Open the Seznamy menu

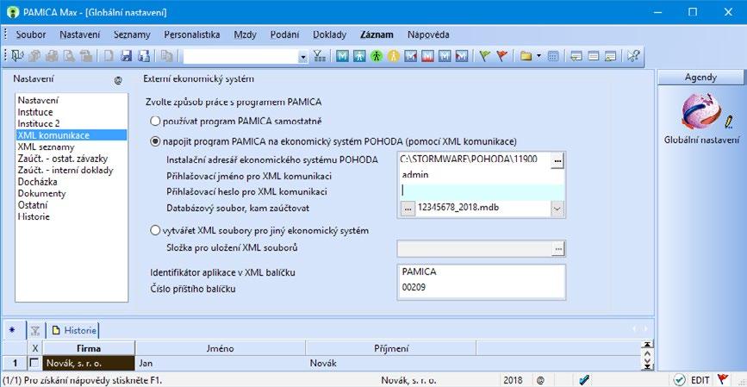(132, 34)
